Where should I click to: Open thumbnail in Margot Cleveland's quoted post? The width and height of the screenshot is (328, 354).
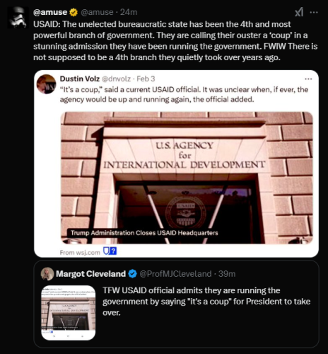69,313
